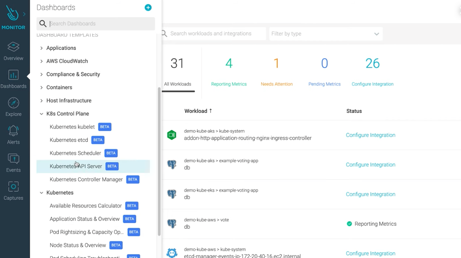Click the Search Dashboards input field

pyautogui.click(x=96, y=23)
